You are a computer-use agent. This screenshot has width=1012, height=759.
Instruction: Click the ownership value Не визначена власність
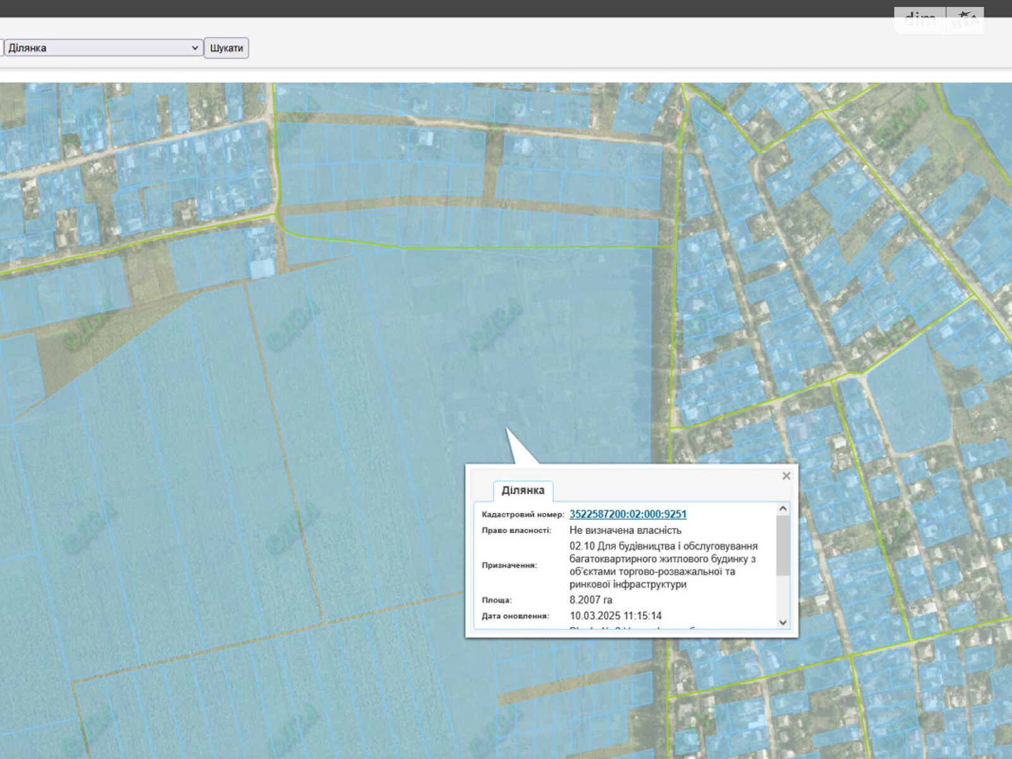pyautogui.click(x=625, y=530)
